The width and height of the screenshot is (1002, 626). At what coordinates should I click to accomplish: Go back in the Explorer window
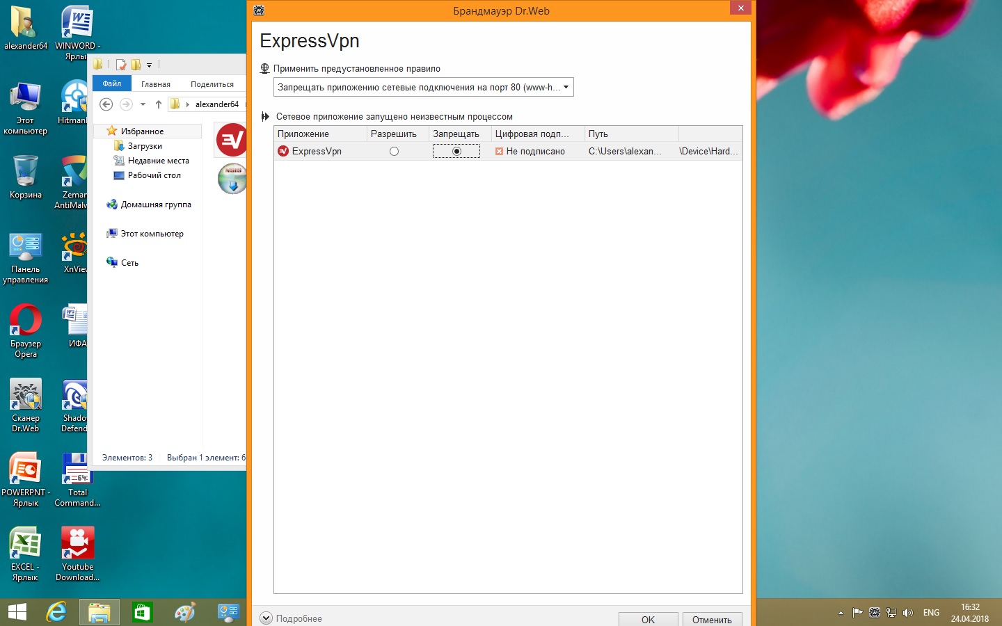click(x=106, y=104)
